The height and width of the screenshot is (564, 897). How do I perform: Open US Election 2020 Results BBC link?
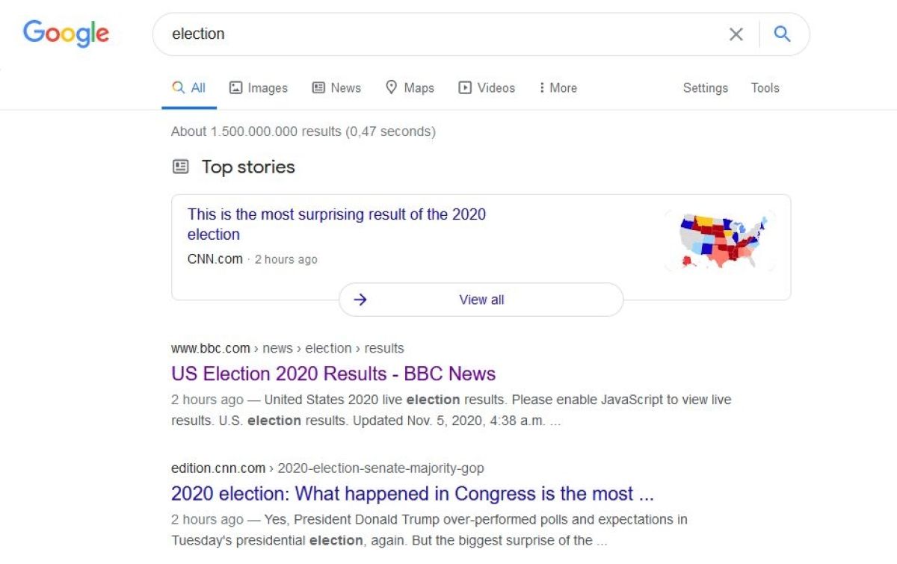pos(333,374)
